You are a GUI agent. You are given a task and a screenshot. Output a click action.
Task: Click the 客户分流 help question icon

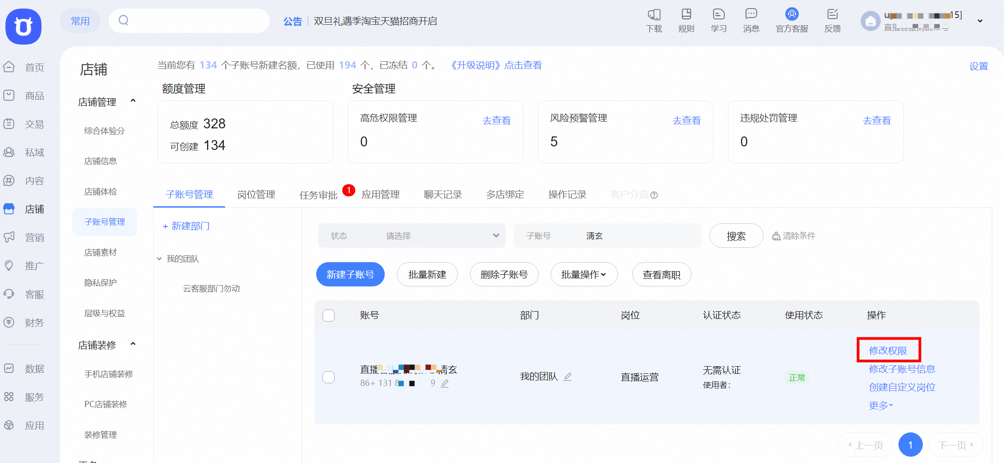click(x=654, y=195)
